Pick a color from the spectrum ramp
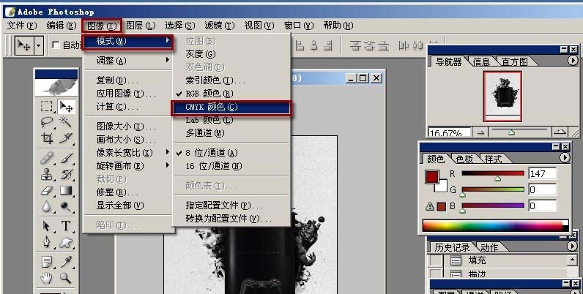Viewport: 583px width, 294px height. pos(496,226)
